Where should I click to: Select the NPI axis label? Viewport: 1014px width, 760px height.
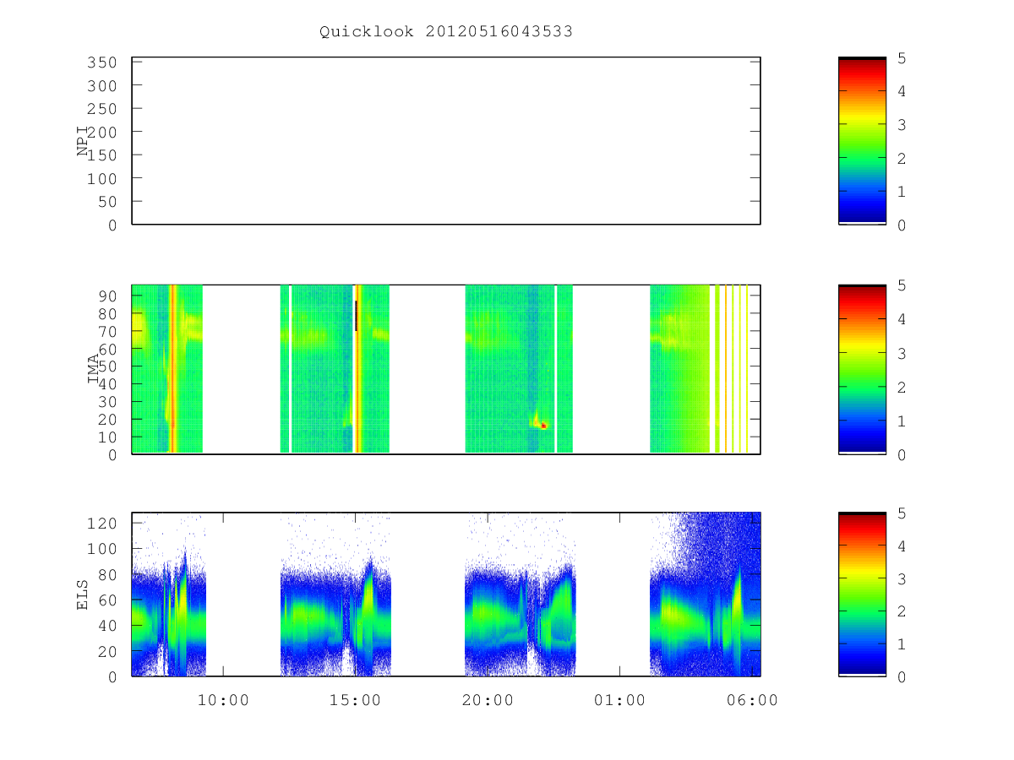click(x=84, y=141)
